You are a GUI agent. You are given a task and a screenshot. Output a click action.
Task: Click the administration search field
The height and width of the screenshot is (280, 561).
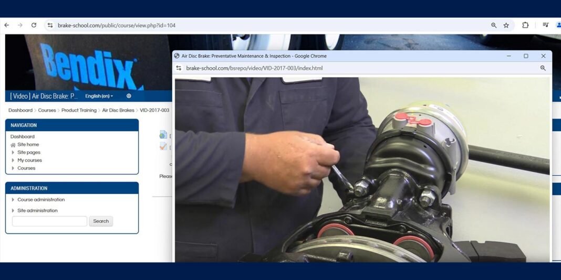point(50,221)
